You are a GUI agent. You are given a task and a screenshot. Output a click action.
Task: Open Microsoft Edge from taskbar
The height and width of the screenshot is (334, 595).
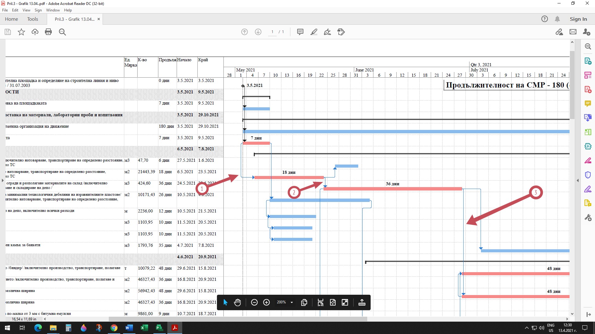(38, 328)
